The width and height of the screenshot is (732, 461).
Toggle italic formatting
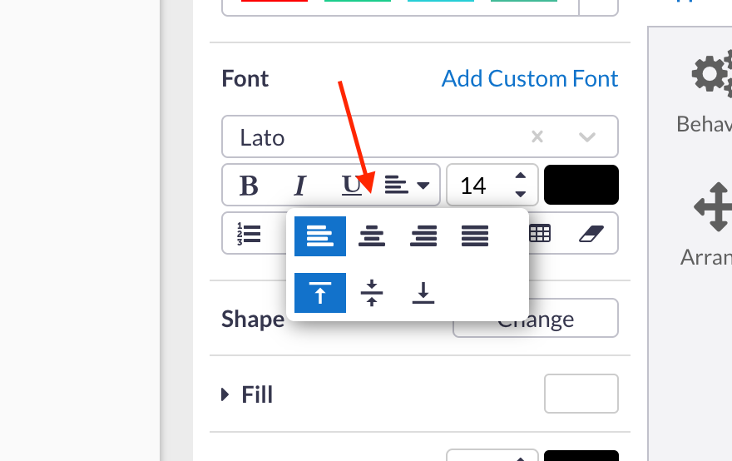(x=300, y=186)
